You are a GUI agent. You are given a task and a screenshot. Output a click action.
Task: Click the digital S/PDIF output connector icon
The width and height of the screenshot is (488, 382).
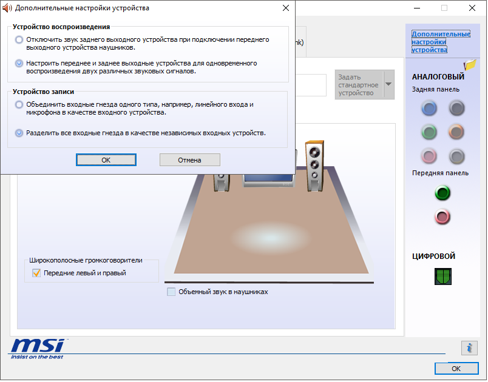(443, 276)
